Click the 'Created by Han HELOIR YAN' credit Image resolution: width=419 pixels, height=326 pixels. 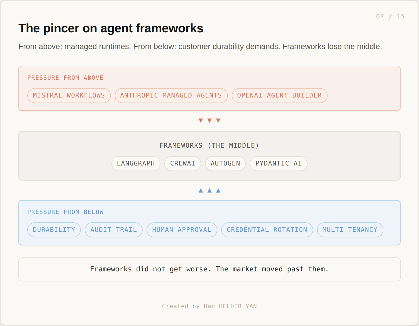pyautogui.click(x=209, y=306)
